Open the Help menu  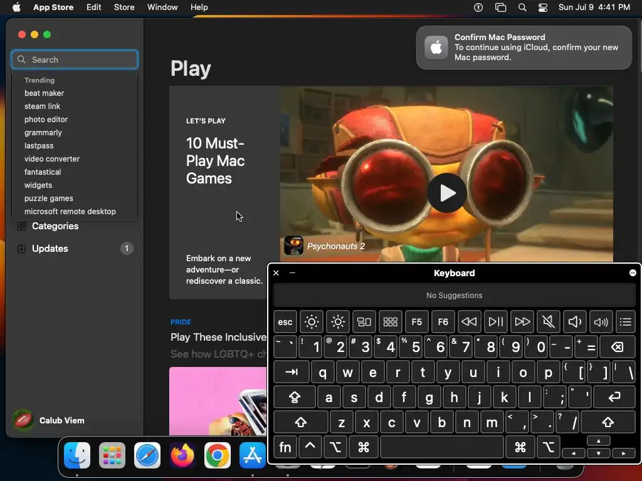pyautogui.click(x=199, y=7)
